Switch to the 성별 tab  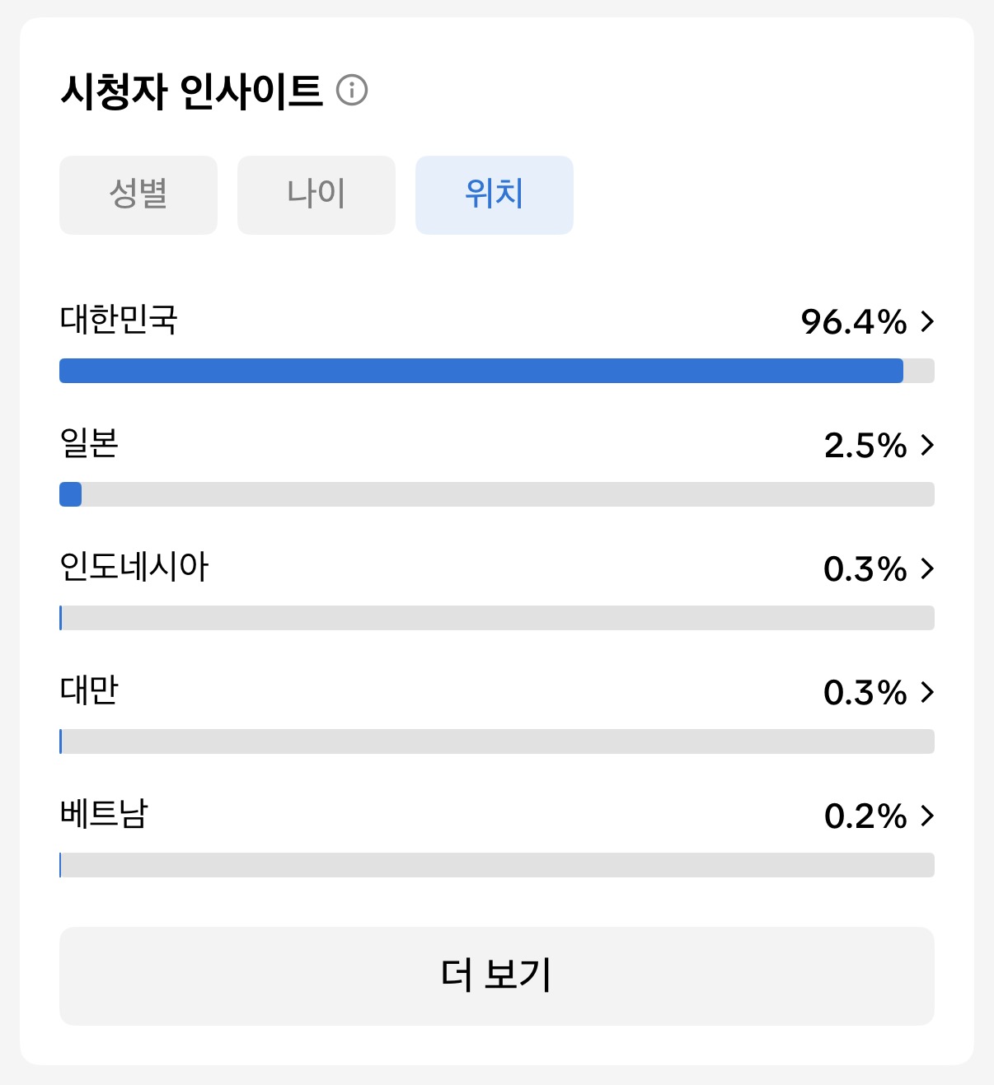(x=138, y=195)
